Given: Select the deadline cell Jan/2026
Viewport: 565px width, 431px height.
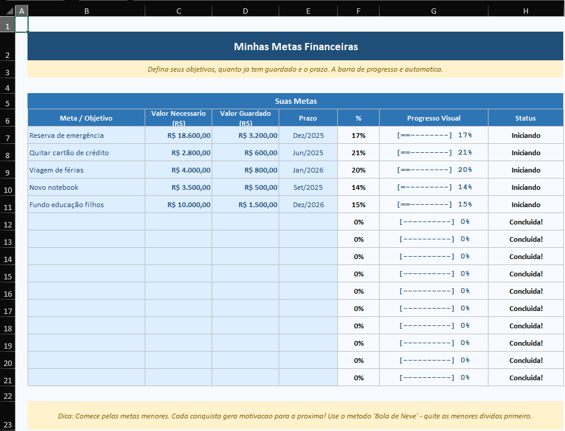Looking at the screenshot, I should (308, 170).
